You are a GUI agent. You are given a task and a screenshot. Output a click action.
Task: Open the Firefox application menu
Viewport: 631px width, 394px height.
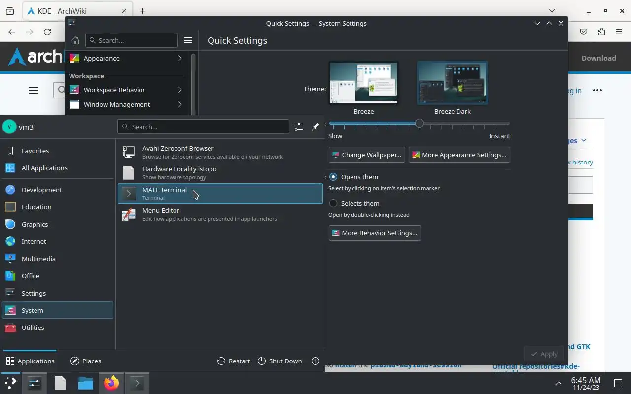coord(619,32)
